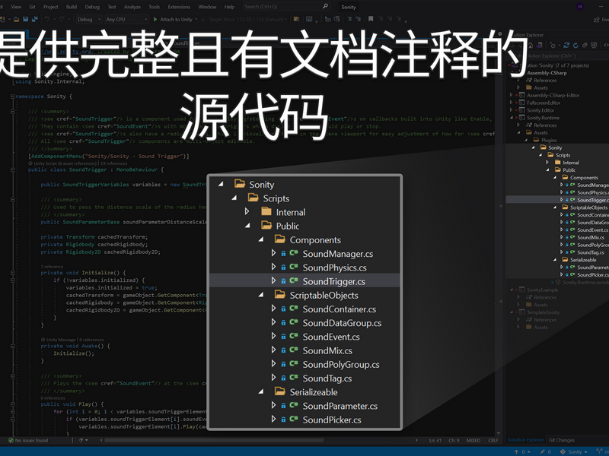Click the editor horizontal scrollbar
609x456 pixels.
click(214, 440)
